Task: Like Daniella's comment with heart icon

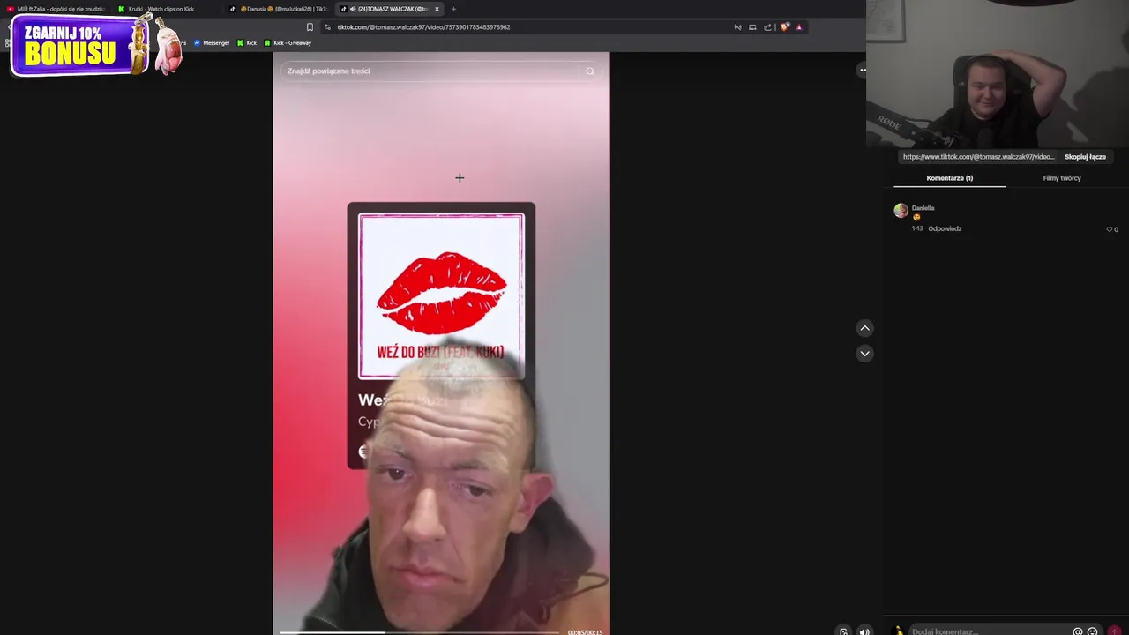Action: point(1110,229)
